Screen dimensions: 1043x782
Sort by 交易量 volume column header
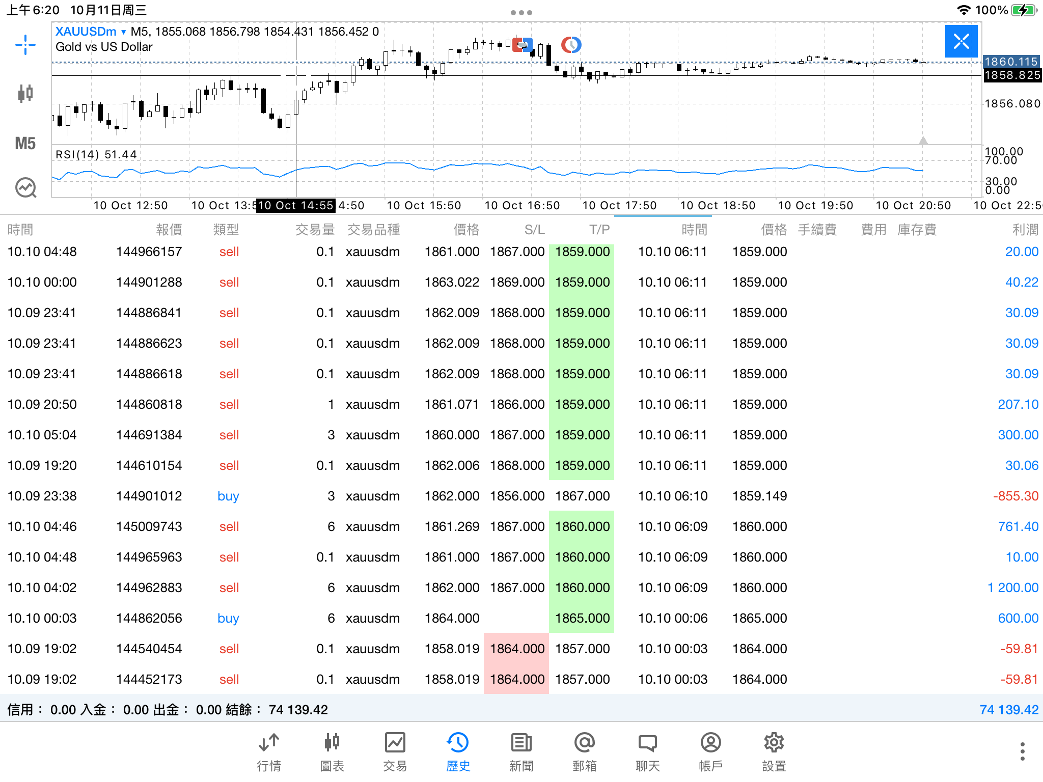click(315, 230)
